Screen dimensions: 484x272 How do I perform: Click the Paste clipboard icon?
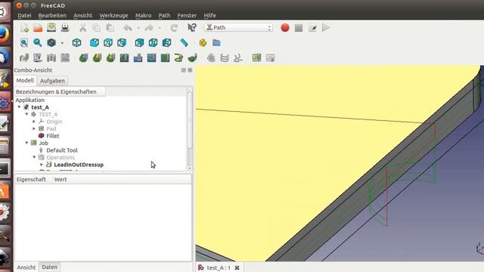(110, 28)
